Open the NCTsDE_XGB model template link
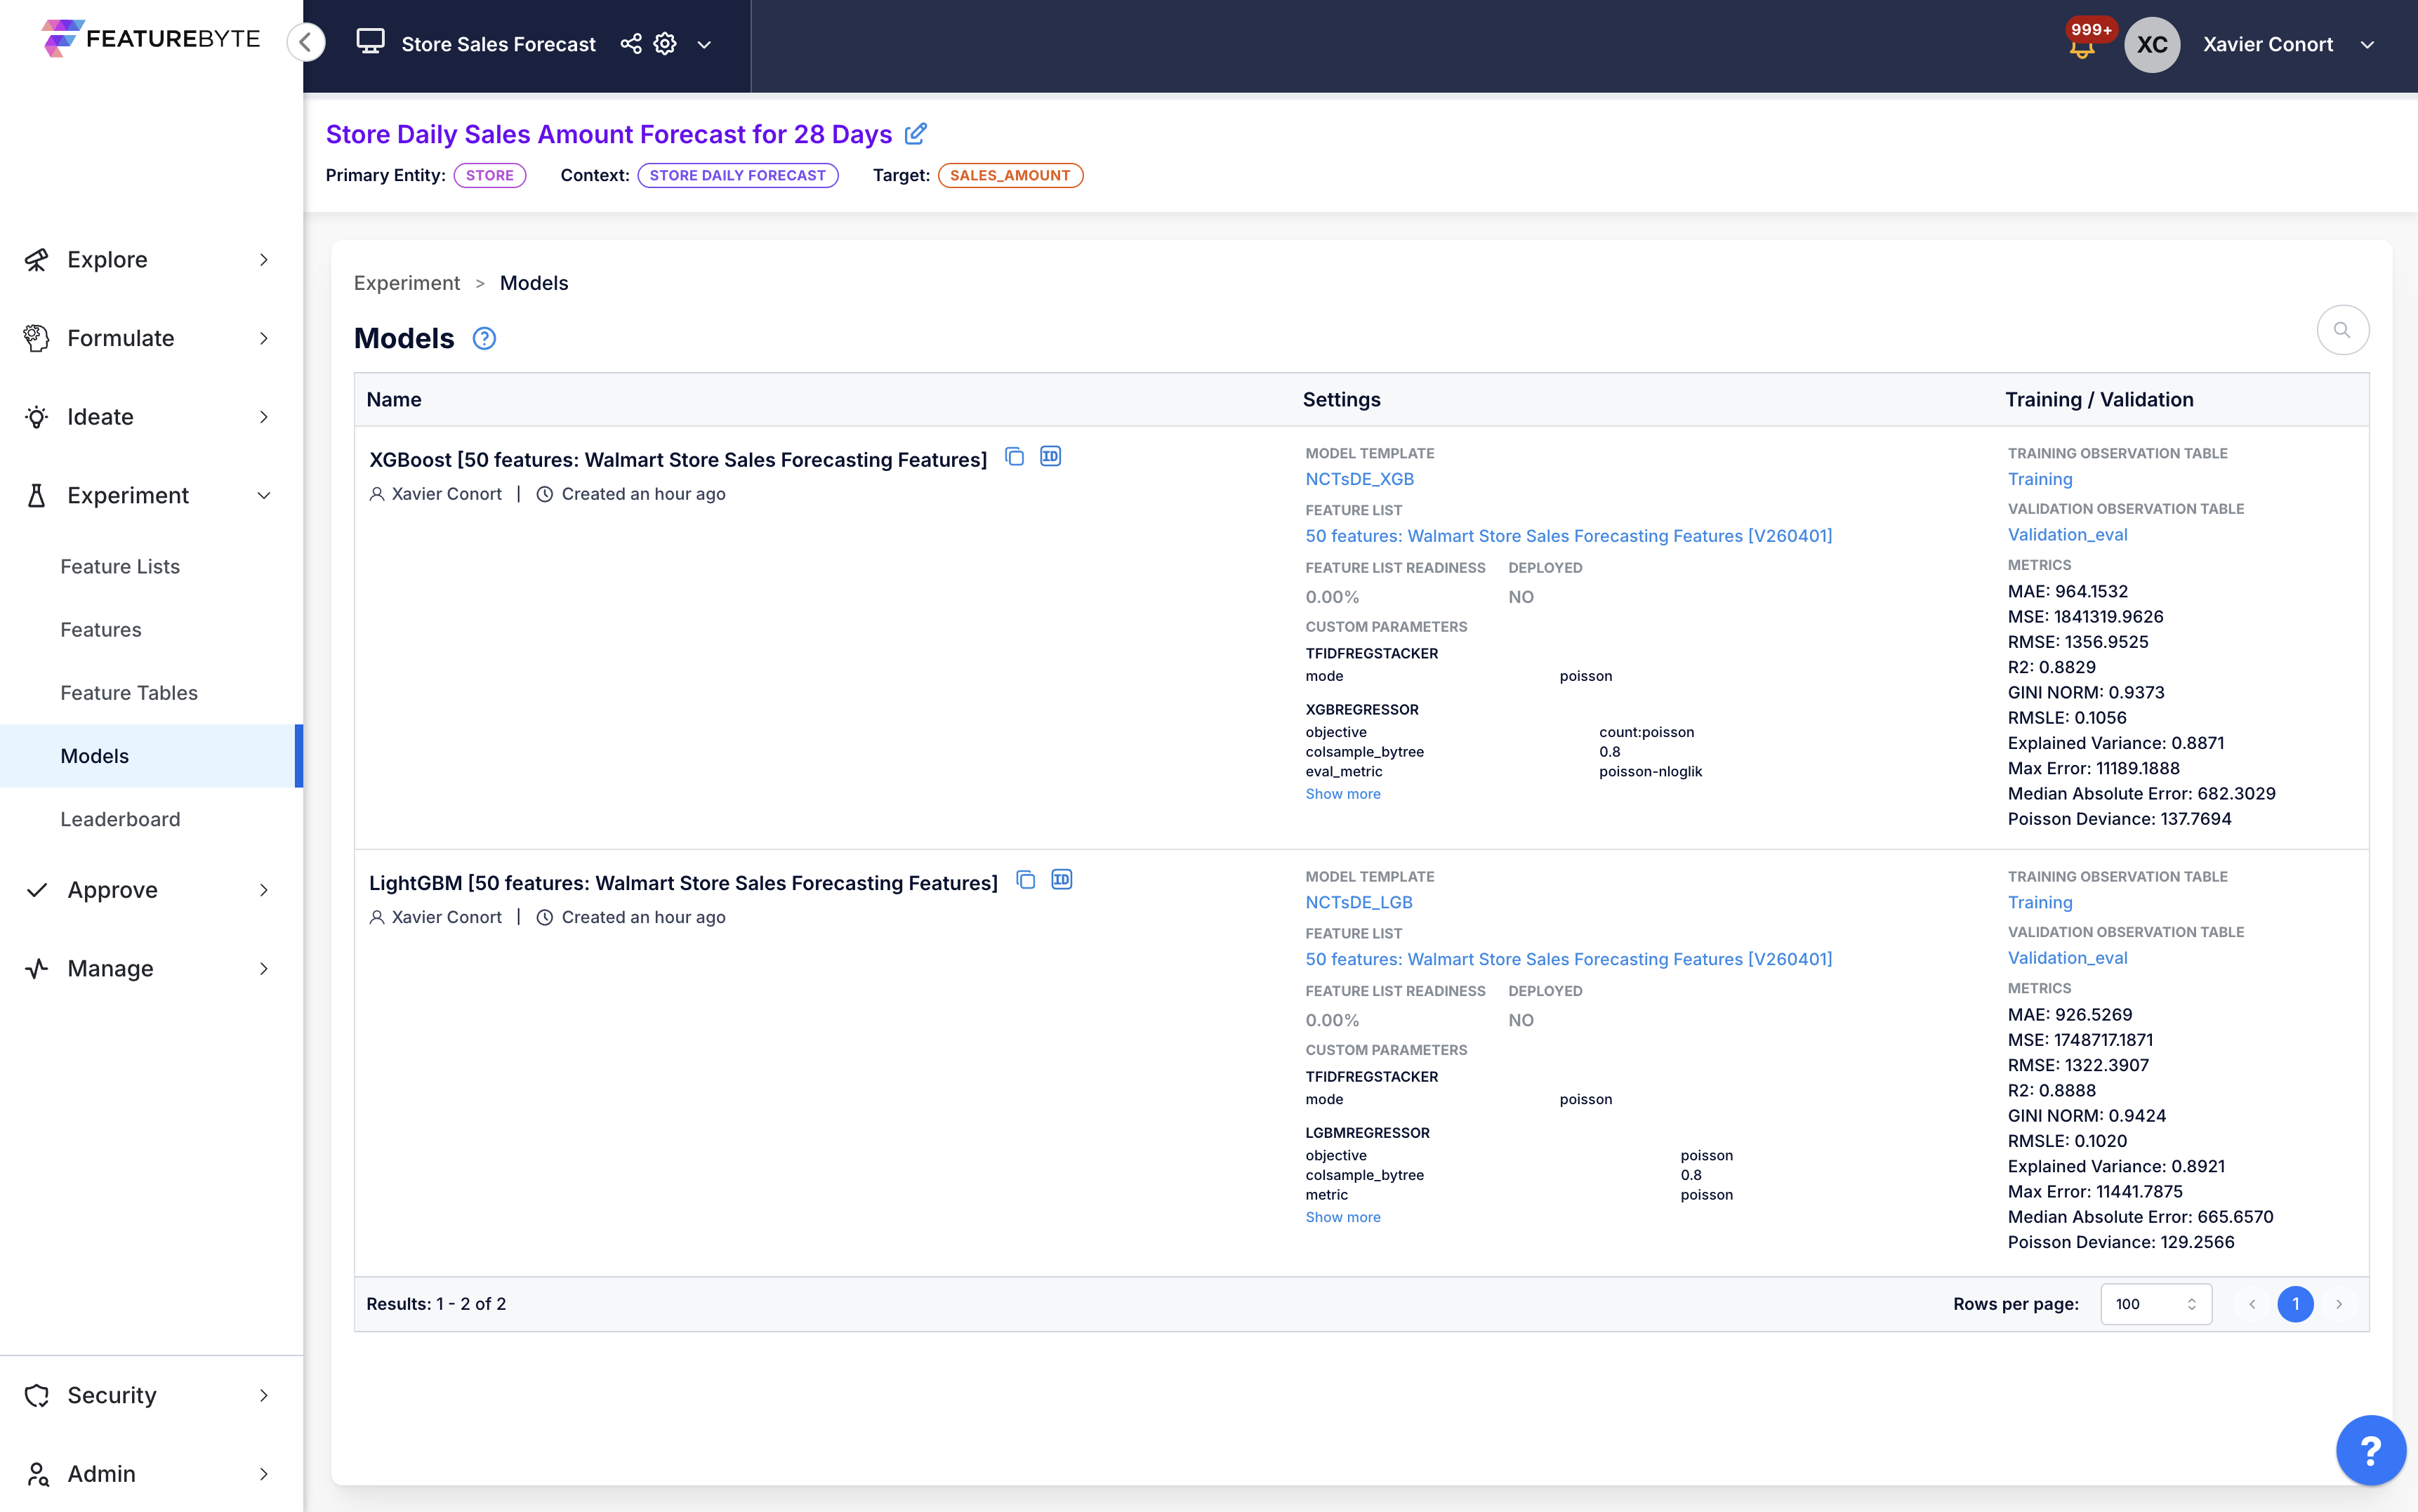This screenshot has height=1512, width=2418. click(x=1359, y=479)
